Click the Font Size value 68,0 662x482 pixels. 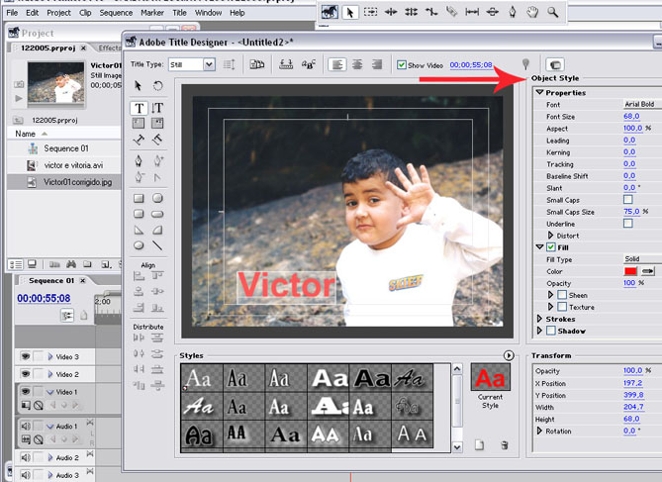pos(630,117)
